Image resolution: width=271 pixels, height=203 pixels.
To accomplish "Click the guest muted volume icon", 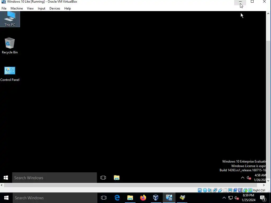I will click(249, 178).
